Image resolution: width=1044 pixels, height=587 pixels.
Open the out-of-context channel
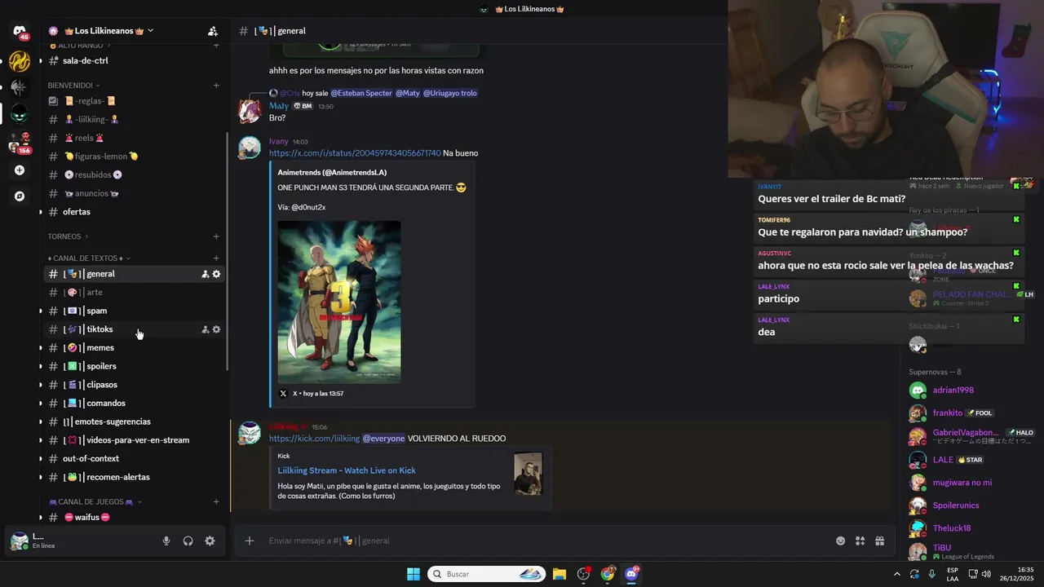pos(135,459)
